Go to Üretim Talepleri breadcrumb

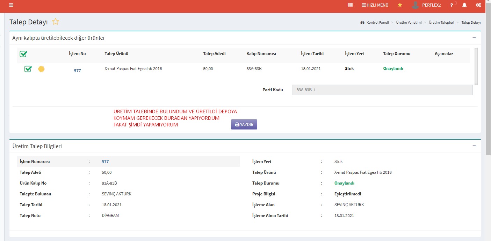click(x=441, y=22)
